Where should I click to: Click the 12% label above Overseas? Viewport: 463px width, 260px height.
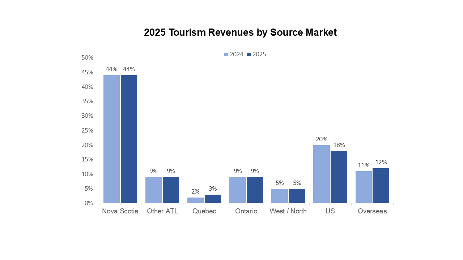pyautogui.click(x=381, y=163)
